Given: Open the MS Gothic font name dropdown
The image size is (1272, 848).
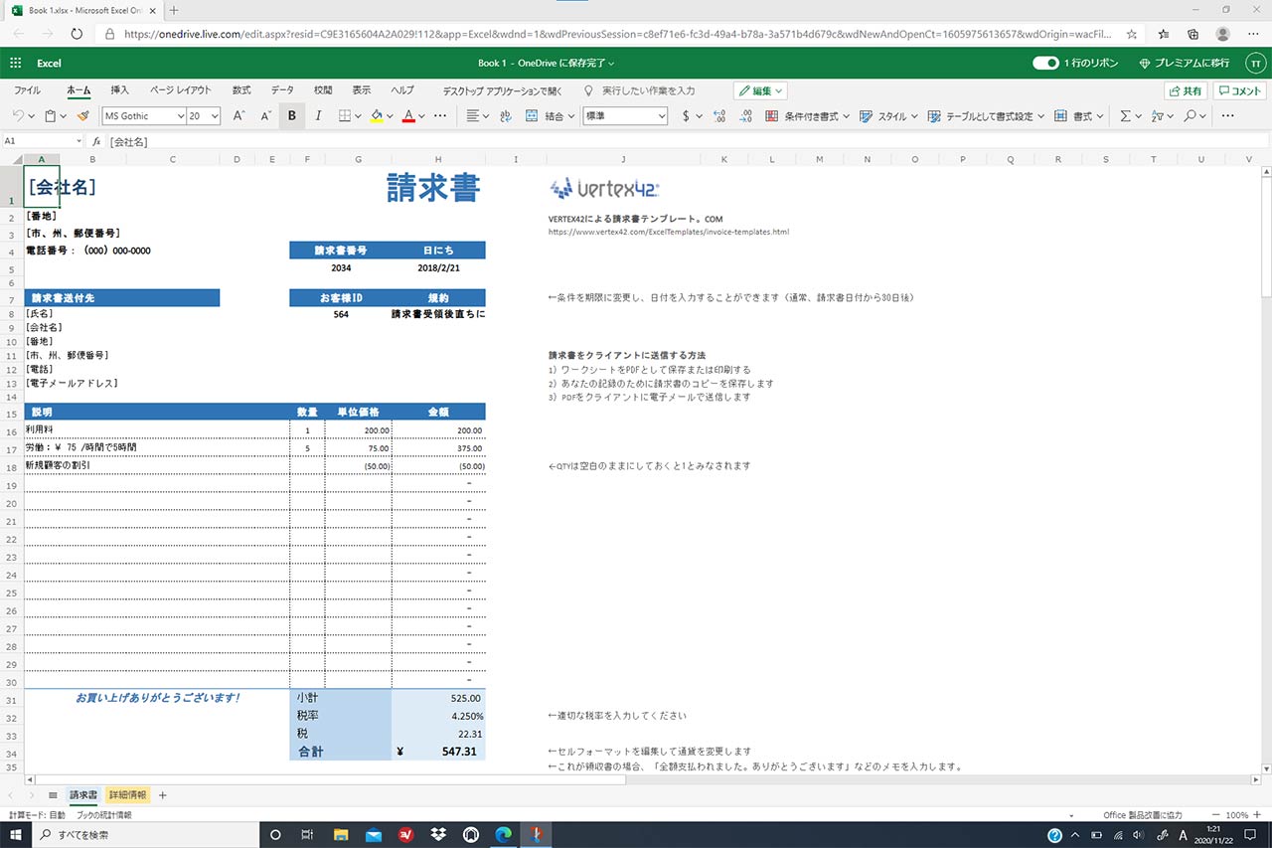Looking at the screenshot, I should 144,116.
